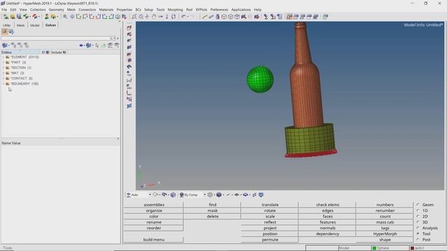Click the save model disk icon
Screen dimensions: 447x251
pyautogui.click(x=19, y=17)
